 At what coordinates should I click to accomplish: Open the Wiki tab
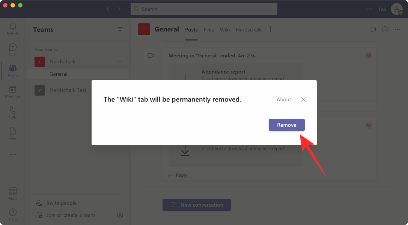pos(224,30)
